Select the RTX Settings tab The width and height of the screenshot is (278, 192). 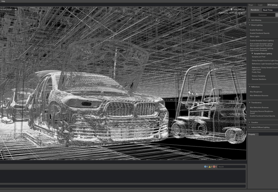272,5
